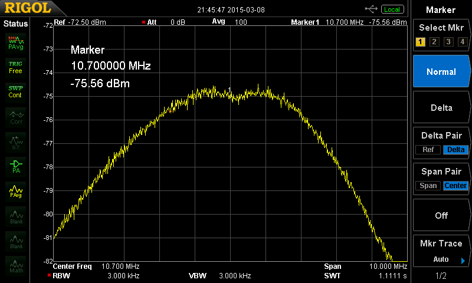
Task: Click the Mkr Trace arrow chevron
Action: point(463,261)
